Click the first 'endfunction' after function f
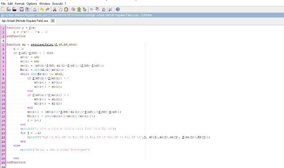Viewport: 284px width, 168px height. click(16, 36)
